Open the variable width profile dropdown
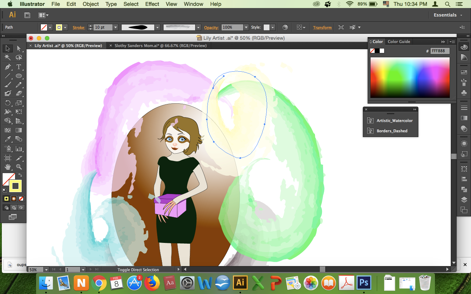The image size is (471, 294). (157, 27)
